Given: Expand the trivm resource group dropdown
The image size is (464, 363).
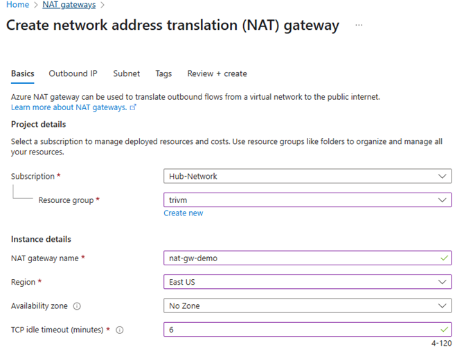Looking at the screenshot, I should [x=307, y=200].
